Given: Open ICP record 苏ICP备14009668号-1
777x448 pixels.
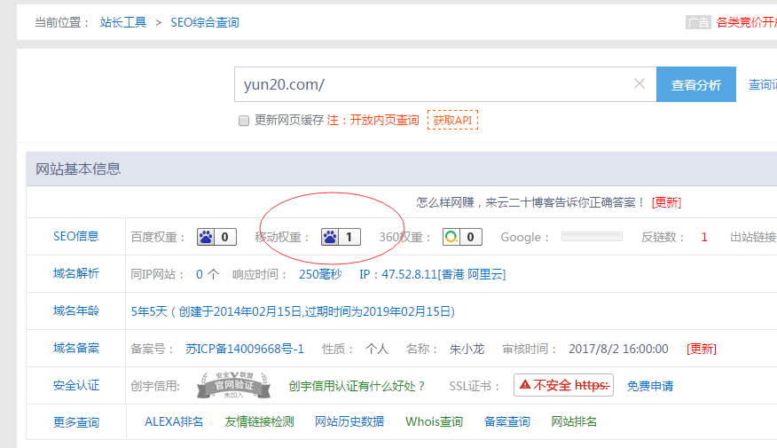Looking at the screenshot, I should [x=245, y=349].
